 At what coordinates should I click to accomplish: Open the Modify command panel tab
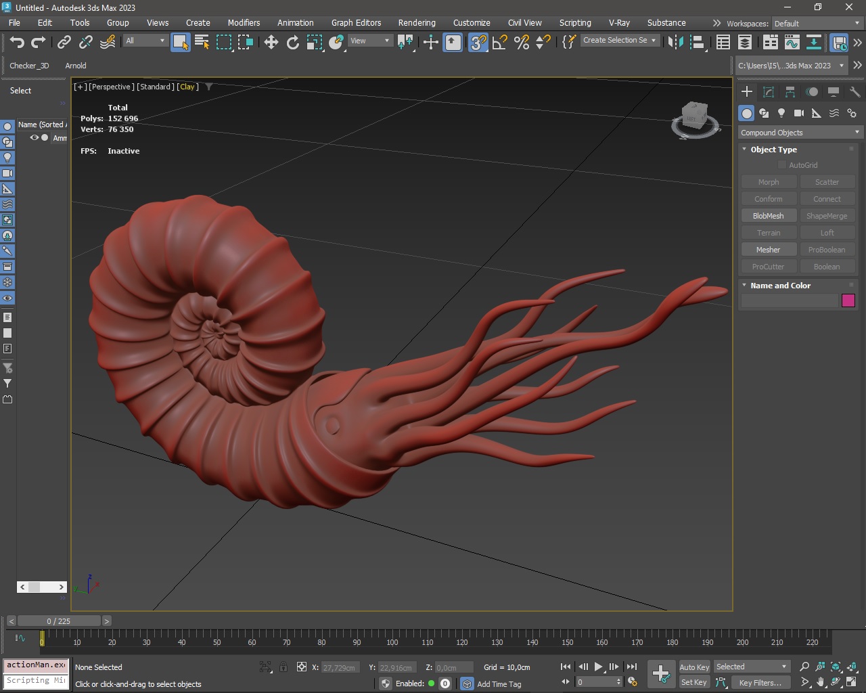click(769, 92)
